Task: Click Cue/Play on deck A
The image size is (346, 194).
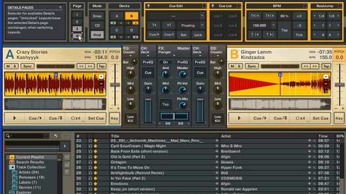Action: coord(35,119)
